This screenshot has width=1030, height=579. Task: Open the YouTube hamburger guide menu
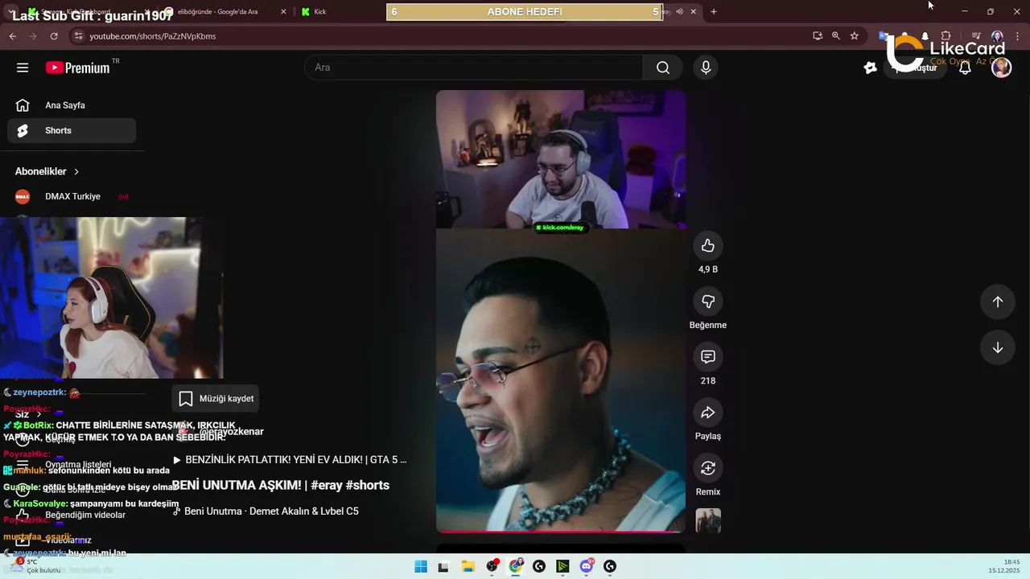tap(23, 68)
